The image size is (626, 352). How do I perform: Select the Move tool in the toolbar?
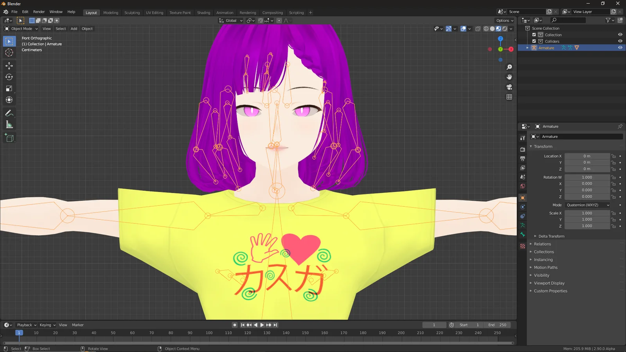point(9,66)
